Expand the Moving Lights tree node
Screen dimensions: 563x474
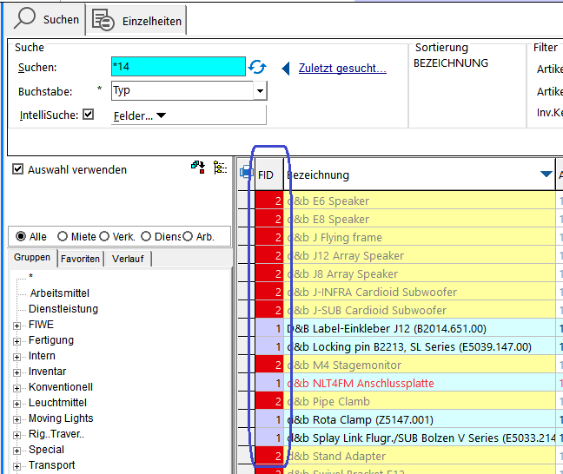pyautogui.click(x=17, y=419)
